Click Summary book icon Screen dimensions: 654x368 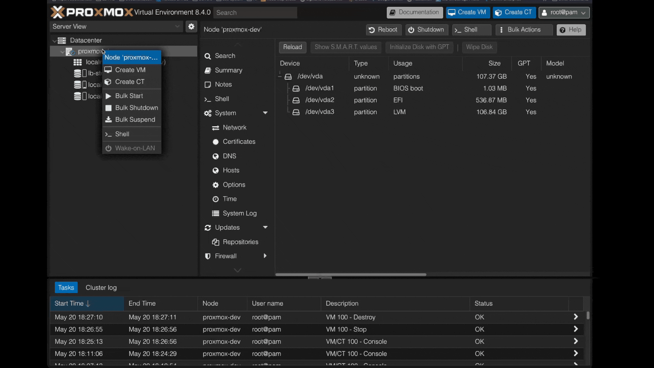pyautogui.click(x=207, y=71)
